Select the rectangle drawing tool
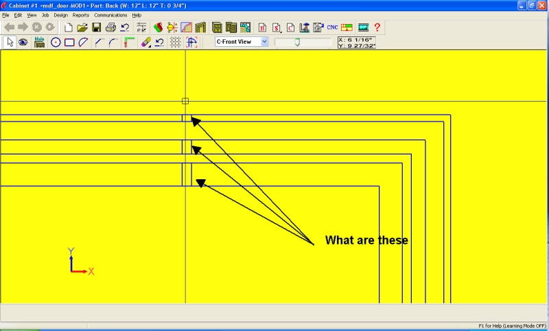This screenshot has width=549, height=331. pos(69,42)
